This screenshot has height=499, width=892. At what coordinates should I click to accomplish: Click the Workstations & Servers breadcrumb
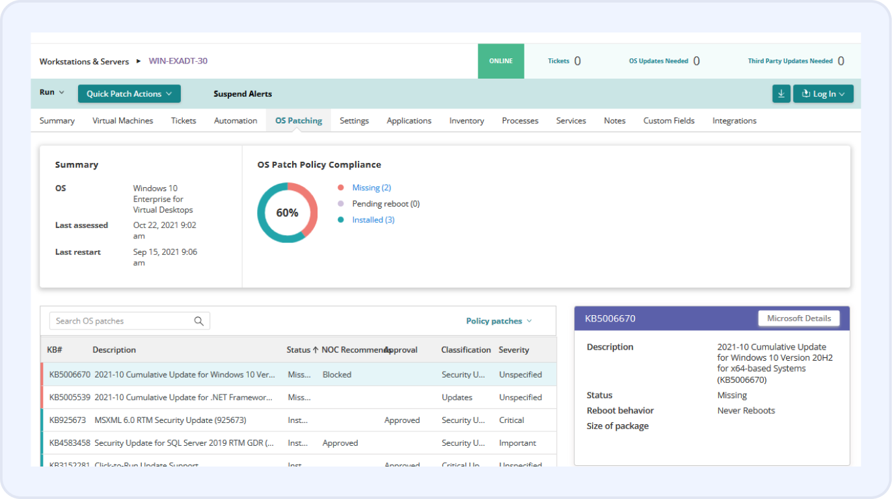pyautogui.click(x=85, y=62)
